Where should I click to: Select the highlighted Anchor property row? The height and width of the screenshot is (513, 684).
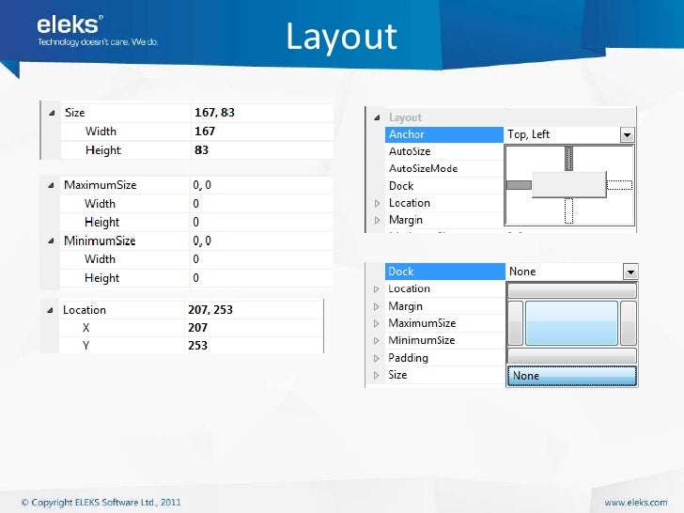coord(444,134)
